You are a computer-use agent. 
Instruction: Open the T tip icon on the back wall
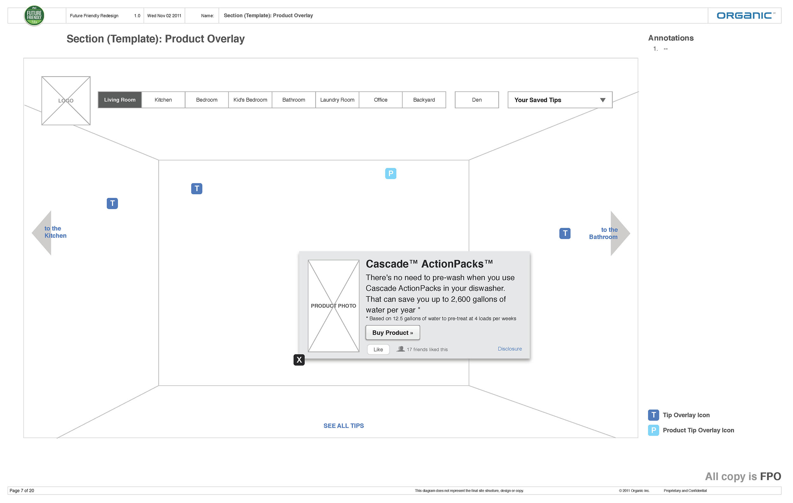pos(197,189)
